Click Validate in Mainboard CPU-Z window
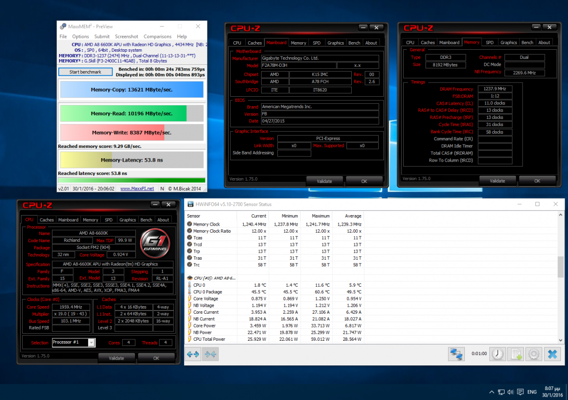The image size is (568, 400). [x=324, y=181]
